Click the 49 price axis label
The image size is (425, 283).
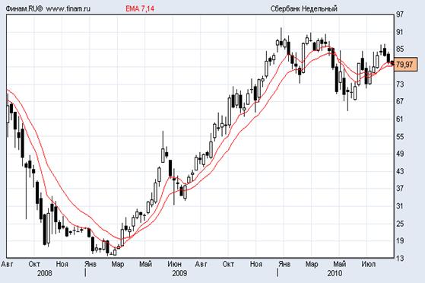[x=399, y=154]
